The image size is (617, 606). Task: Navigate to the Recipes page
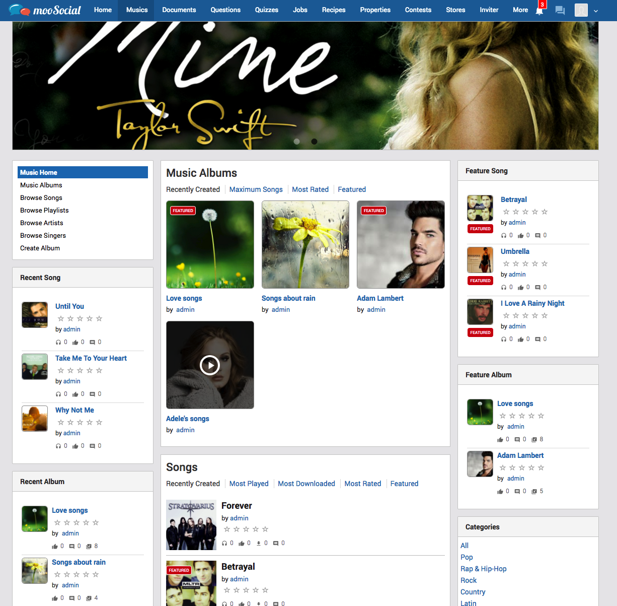point(334,10)
